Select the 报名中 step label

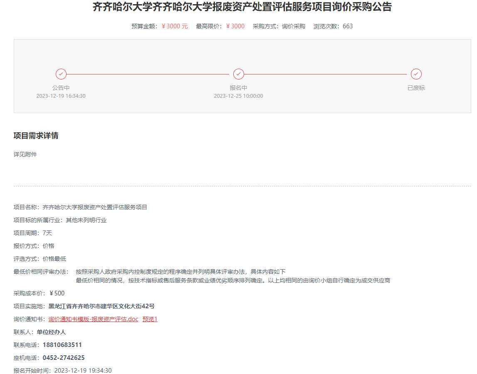[238, 88]
